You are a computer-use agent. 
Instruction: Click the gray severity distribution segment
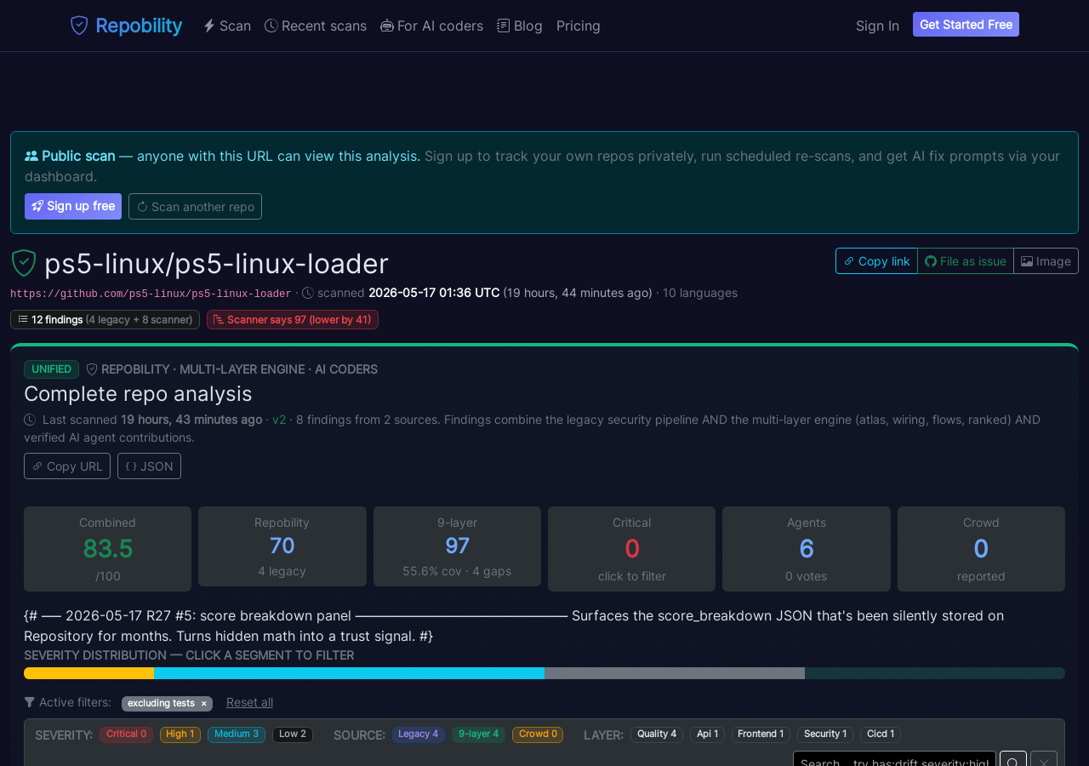pyautogui.click(x=675, y=673)
